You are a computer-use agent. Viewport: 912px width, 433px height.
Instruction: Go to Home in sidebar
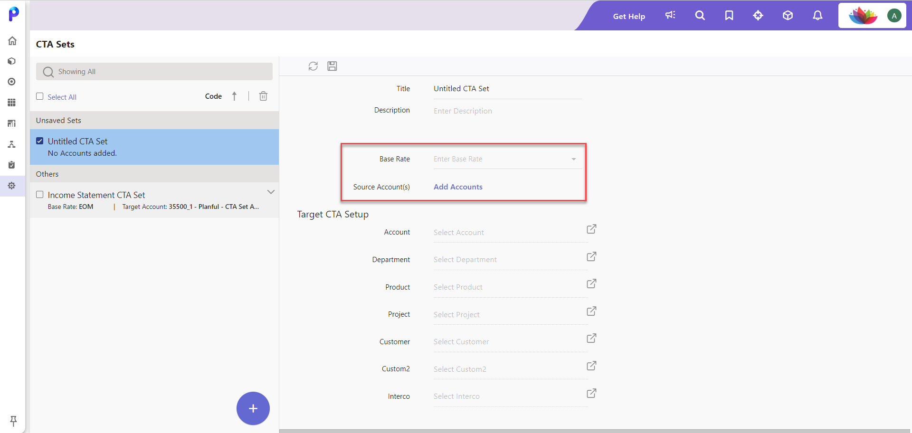click(x=12, y=41)
